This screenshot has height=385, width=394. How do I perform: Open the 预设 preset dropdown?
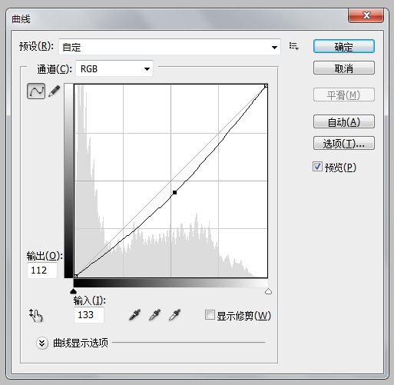click(x=170, y=47)
